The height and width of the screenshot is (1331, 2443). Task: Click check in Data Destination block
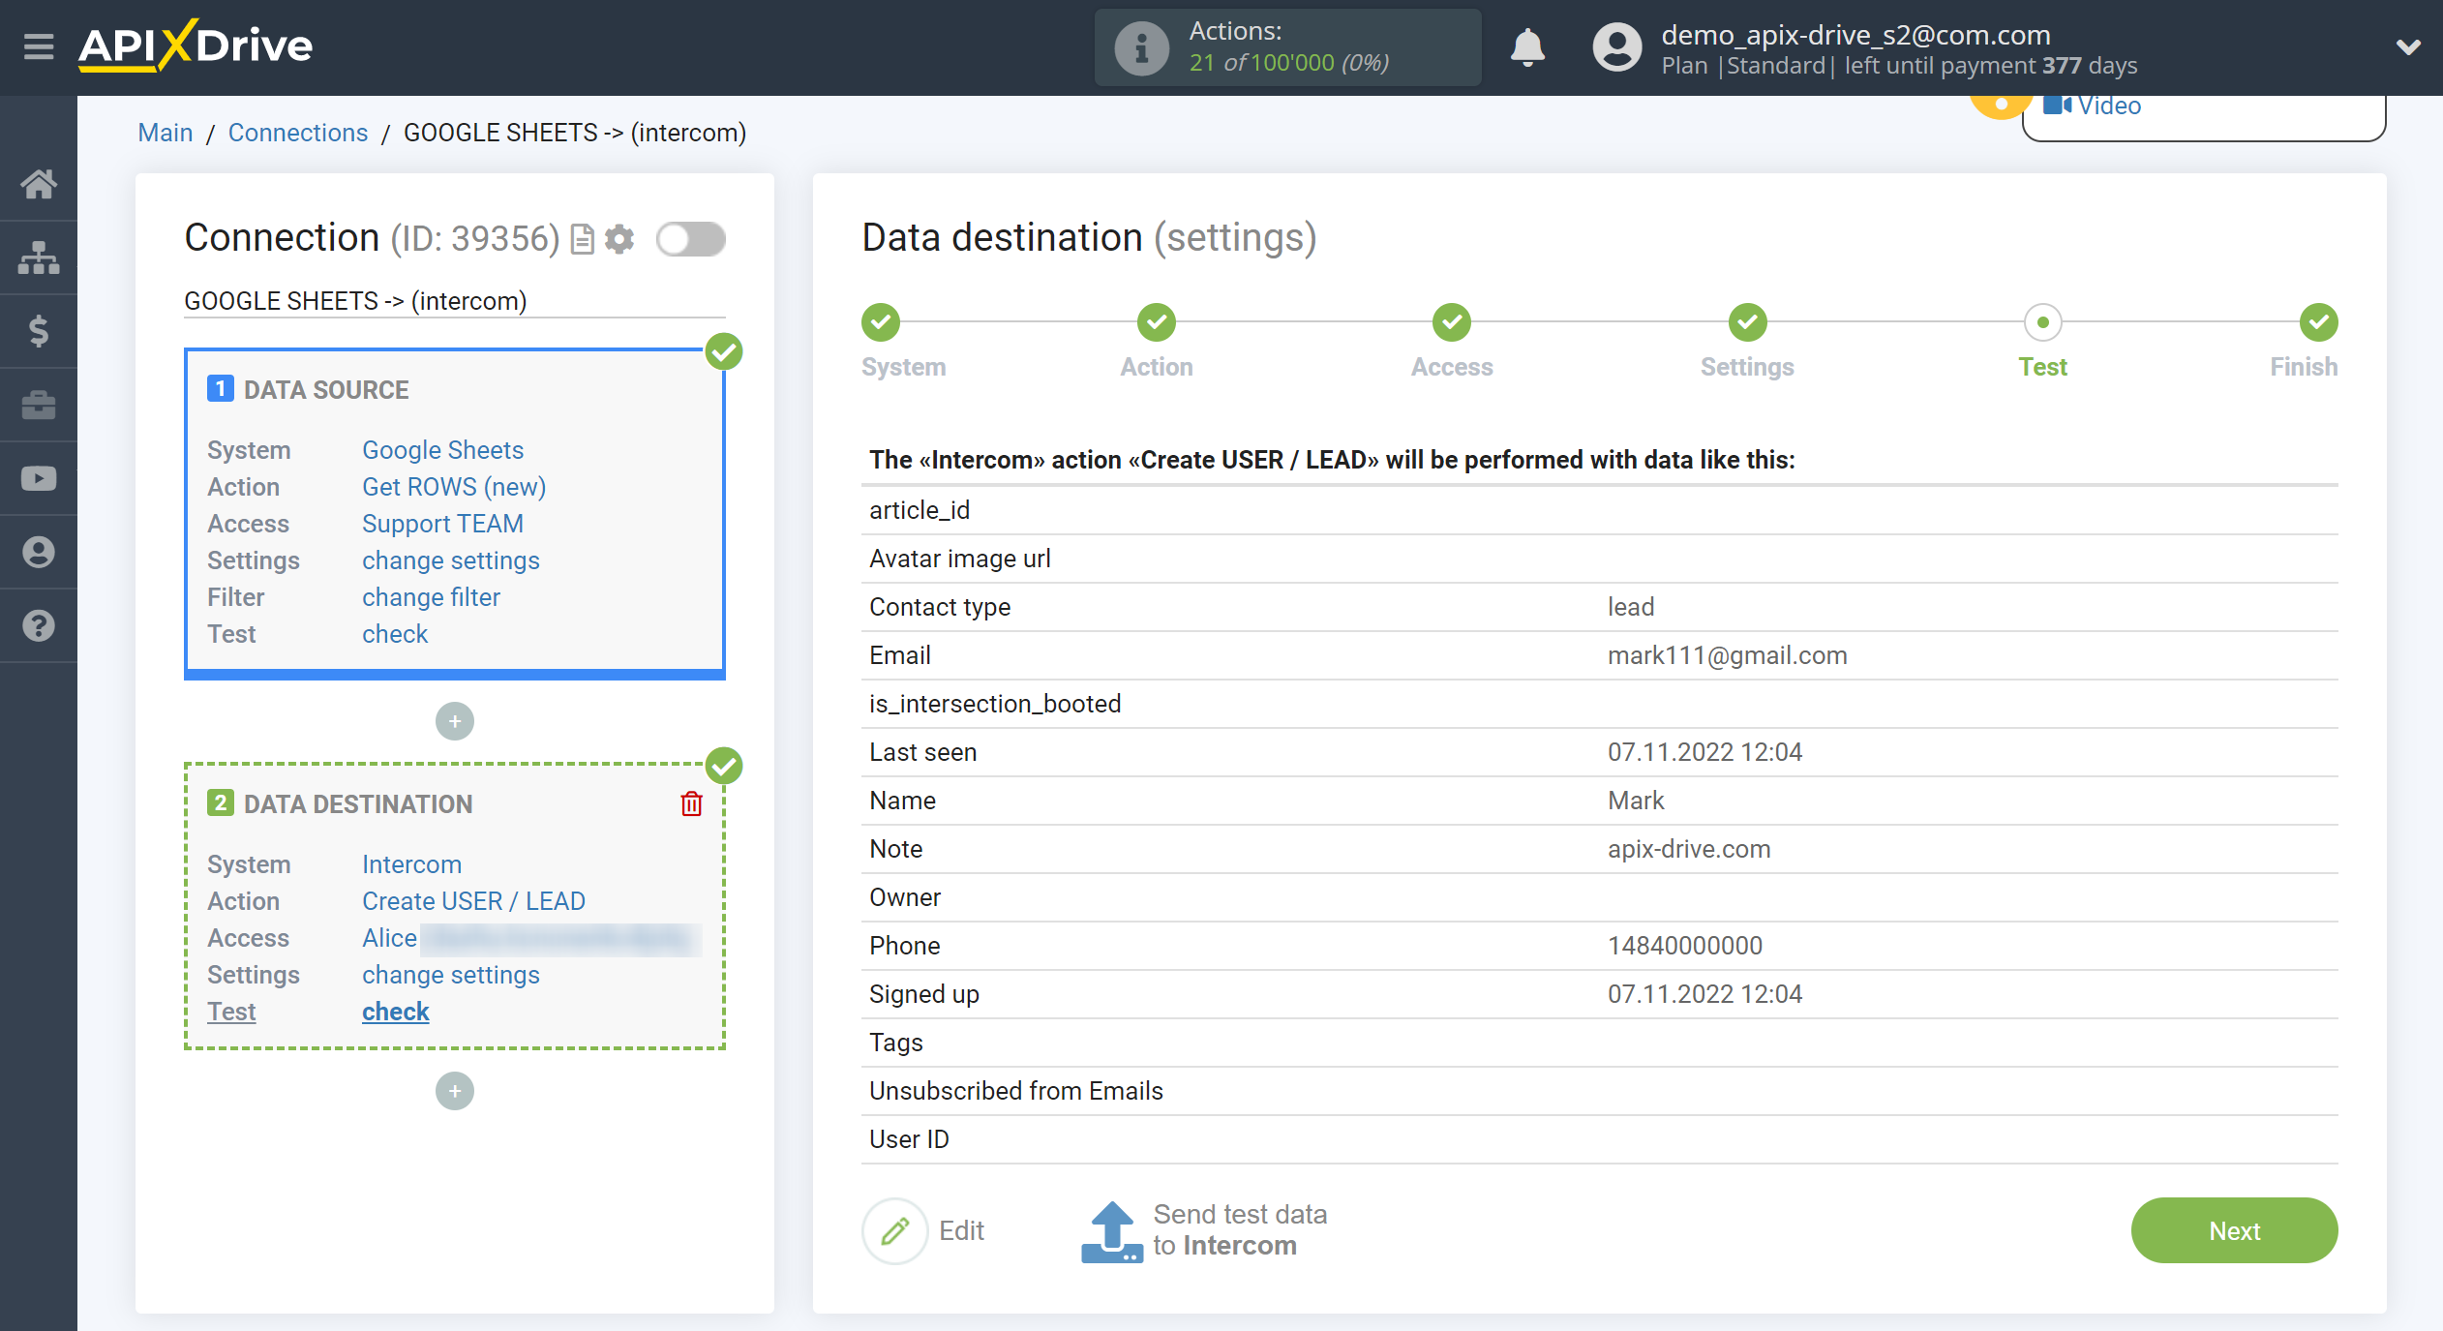coord(395,1012)
